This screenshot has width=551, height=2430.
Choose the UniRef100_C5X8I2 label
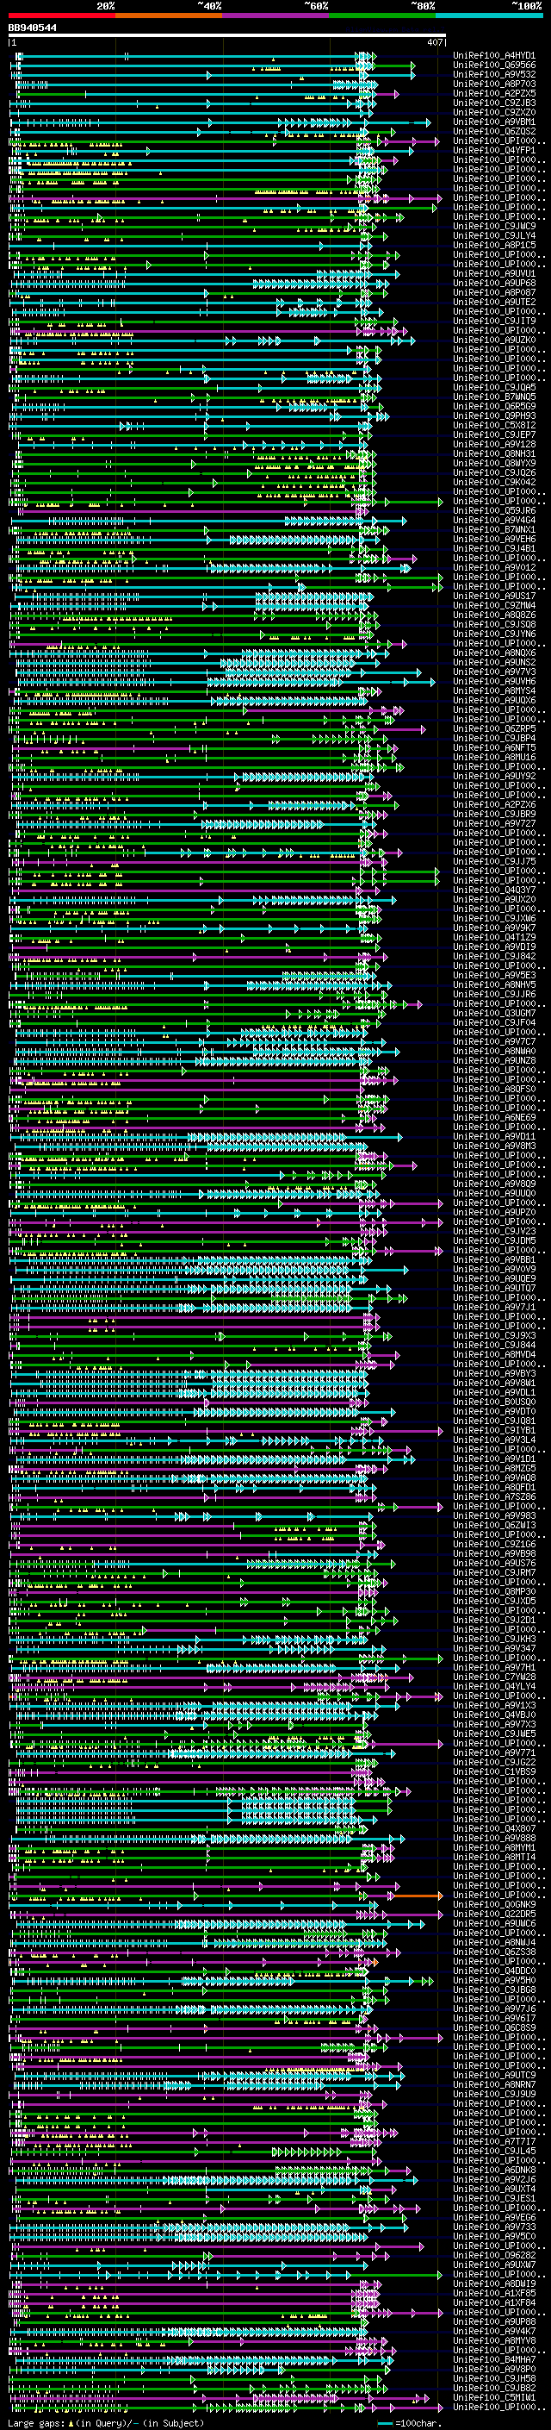coord(493,426)
